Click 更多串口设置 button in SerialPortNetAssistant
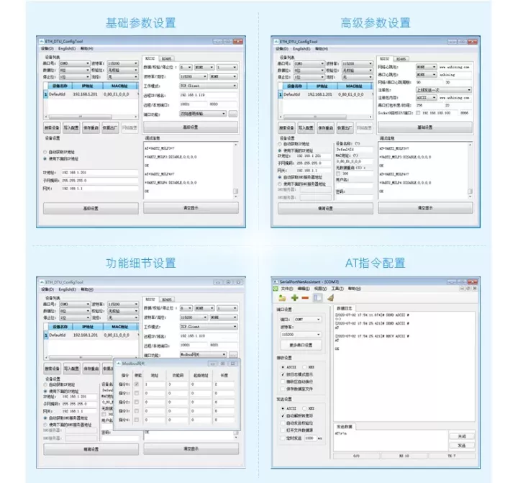518x483 pixels. click(x=301, y=345)
